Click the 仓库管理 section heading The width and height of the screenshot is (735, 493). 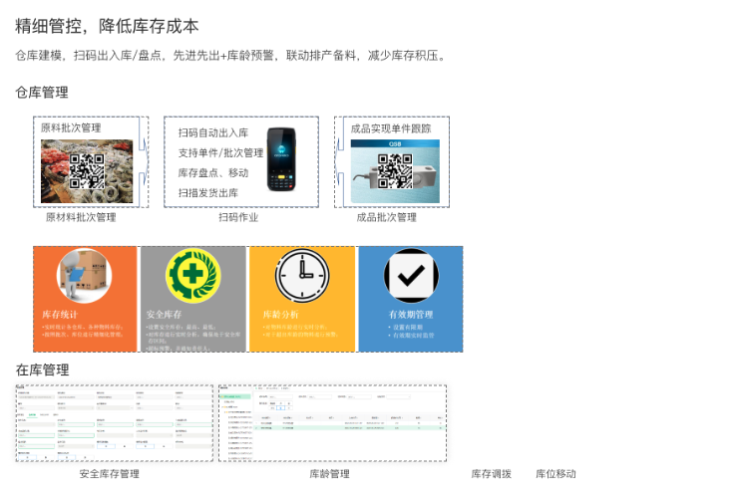click(x=42, y=93)
